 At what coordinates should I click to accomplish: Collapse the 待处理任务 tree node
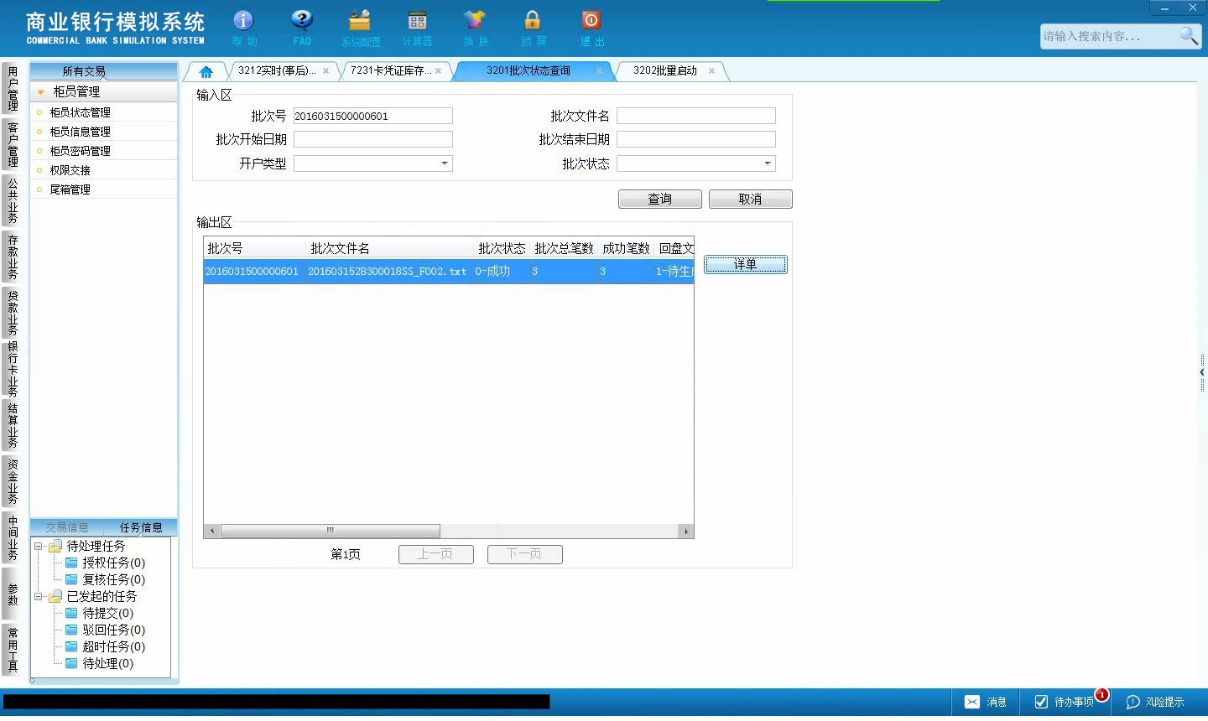coord(38,546)
